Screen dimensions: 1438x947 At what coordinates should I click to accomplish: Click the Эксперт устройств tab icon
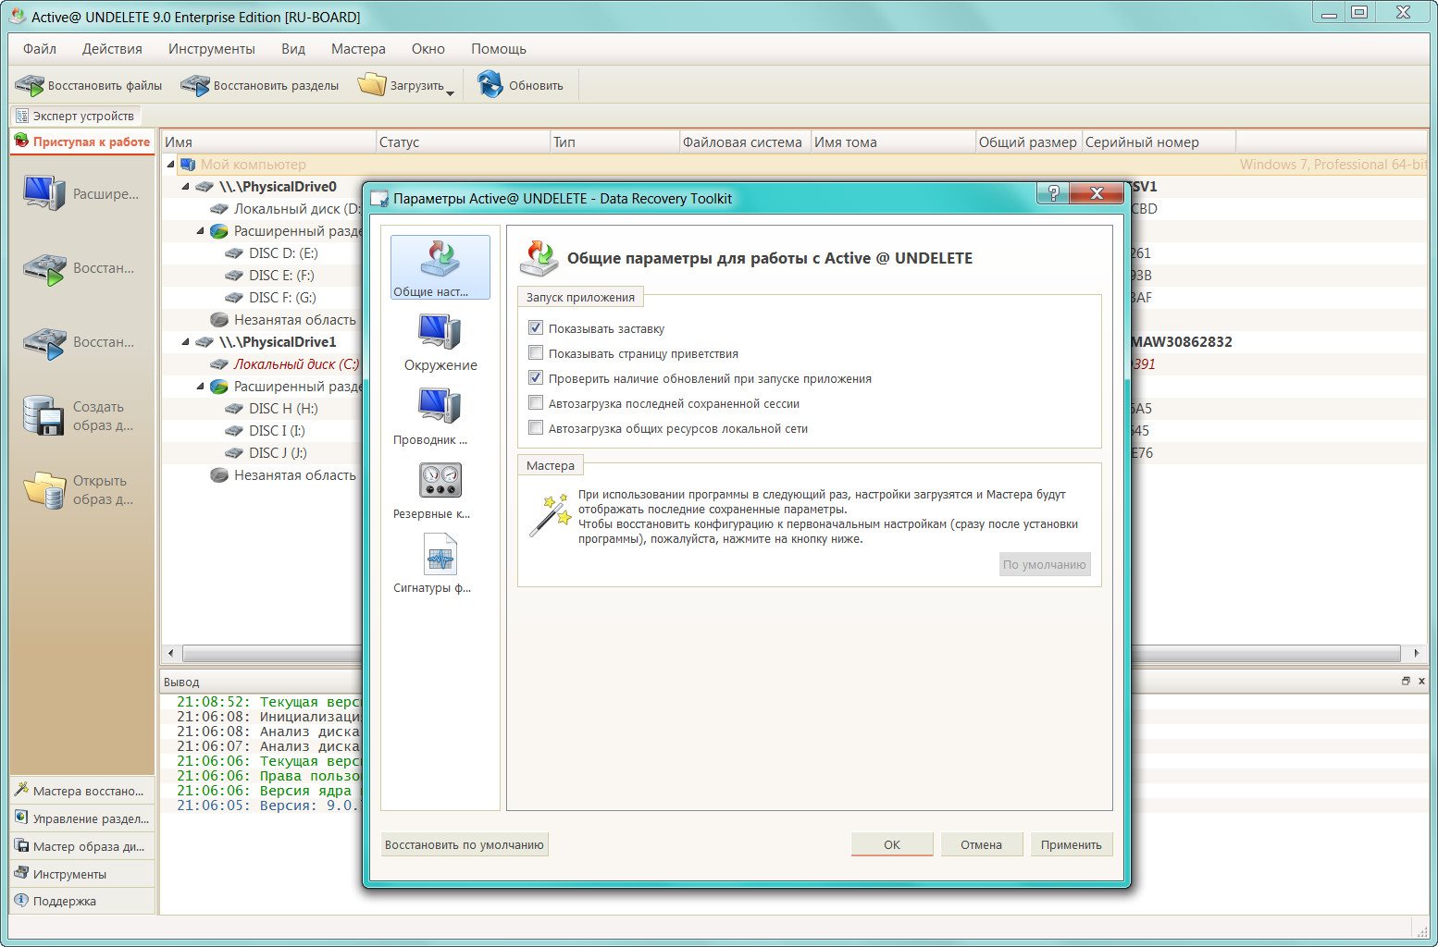[22, 116]
